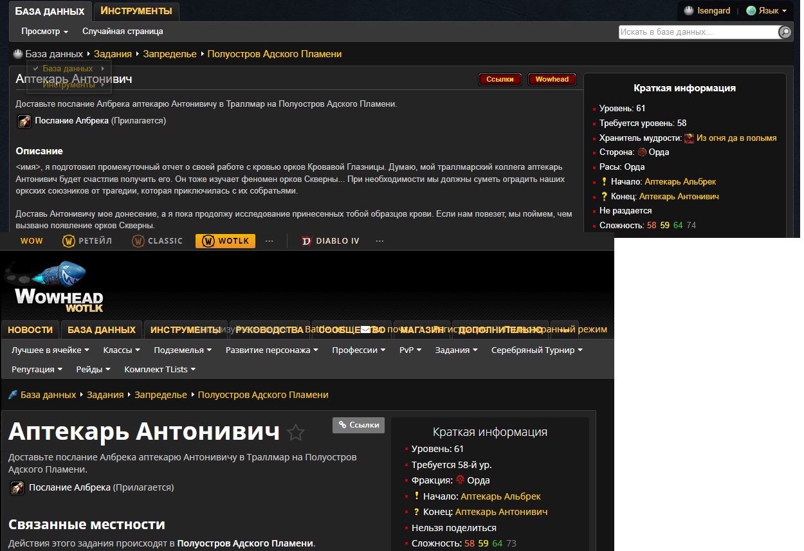Viewport: 804px width, 551px height.
Task: Expand the Подземелья dropdown
Action: [x=183, y=350]
